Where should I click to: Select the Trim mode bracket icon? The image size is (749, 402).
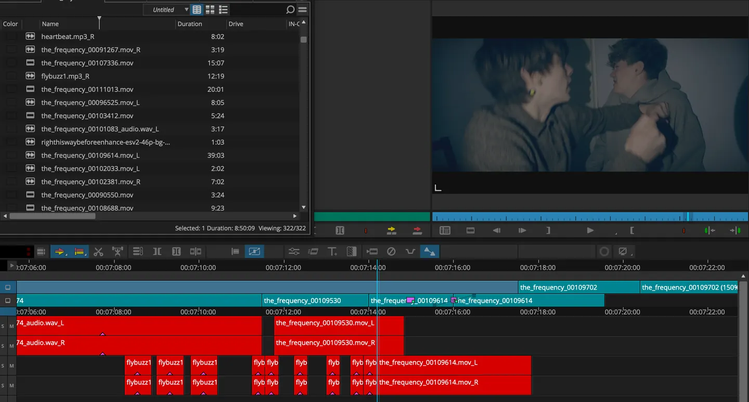point(157,252)
